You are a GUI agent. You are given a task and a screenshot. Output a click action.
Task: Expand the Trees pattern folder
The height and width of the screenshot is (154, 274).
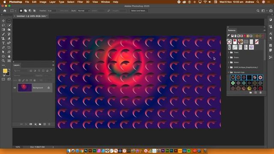229,52
